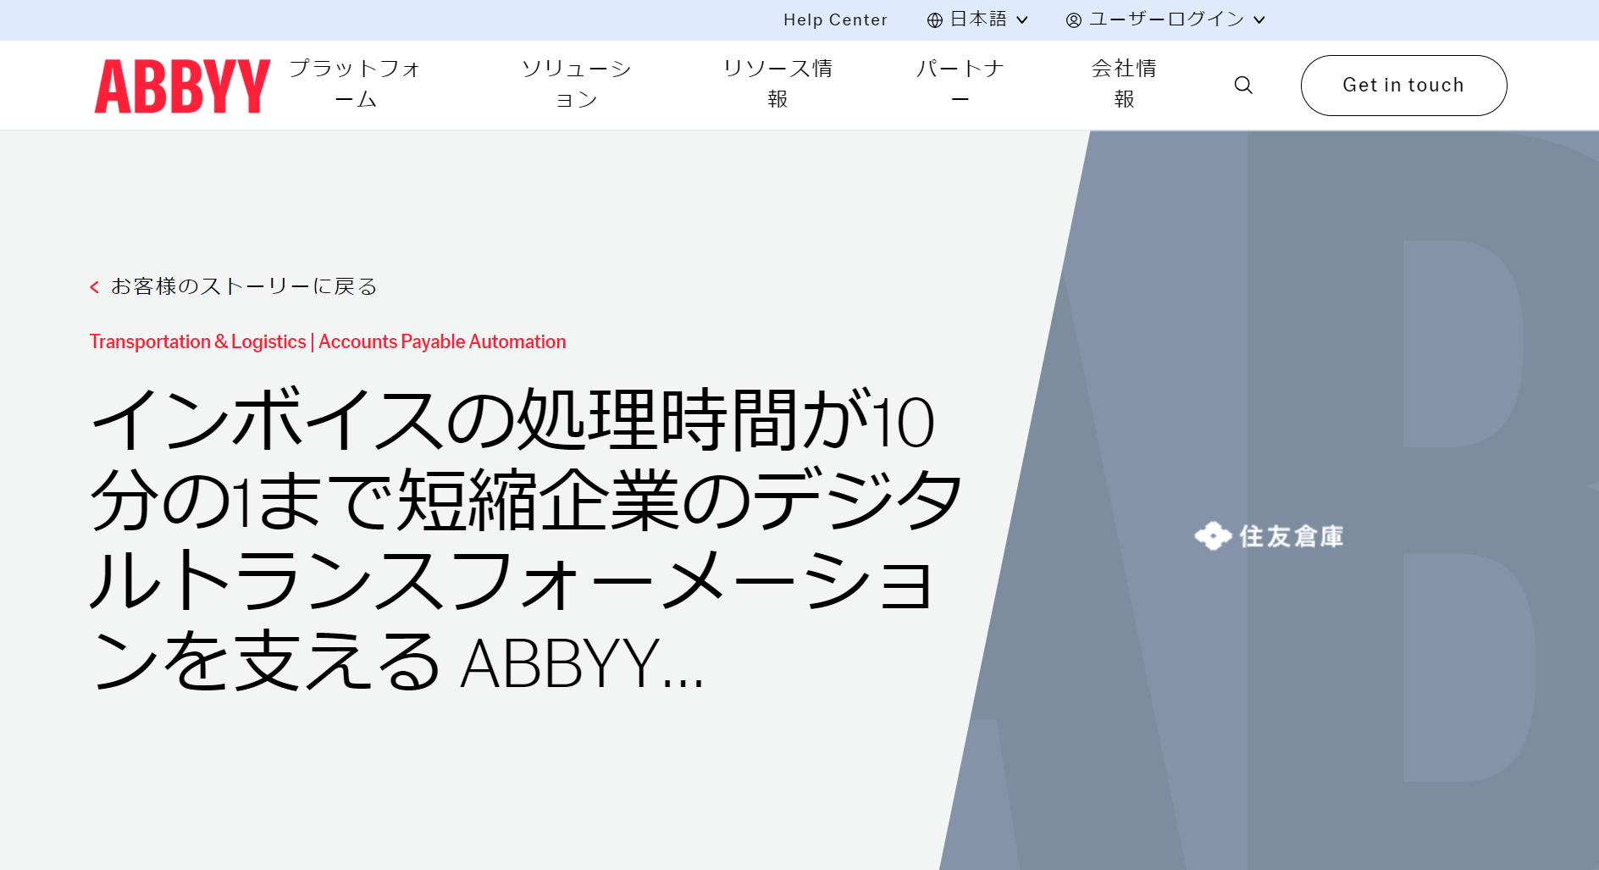The height and width of the screenshot is (870, 1599).
Task: Click ユーザーログイン label
Action: (1166, 19)
